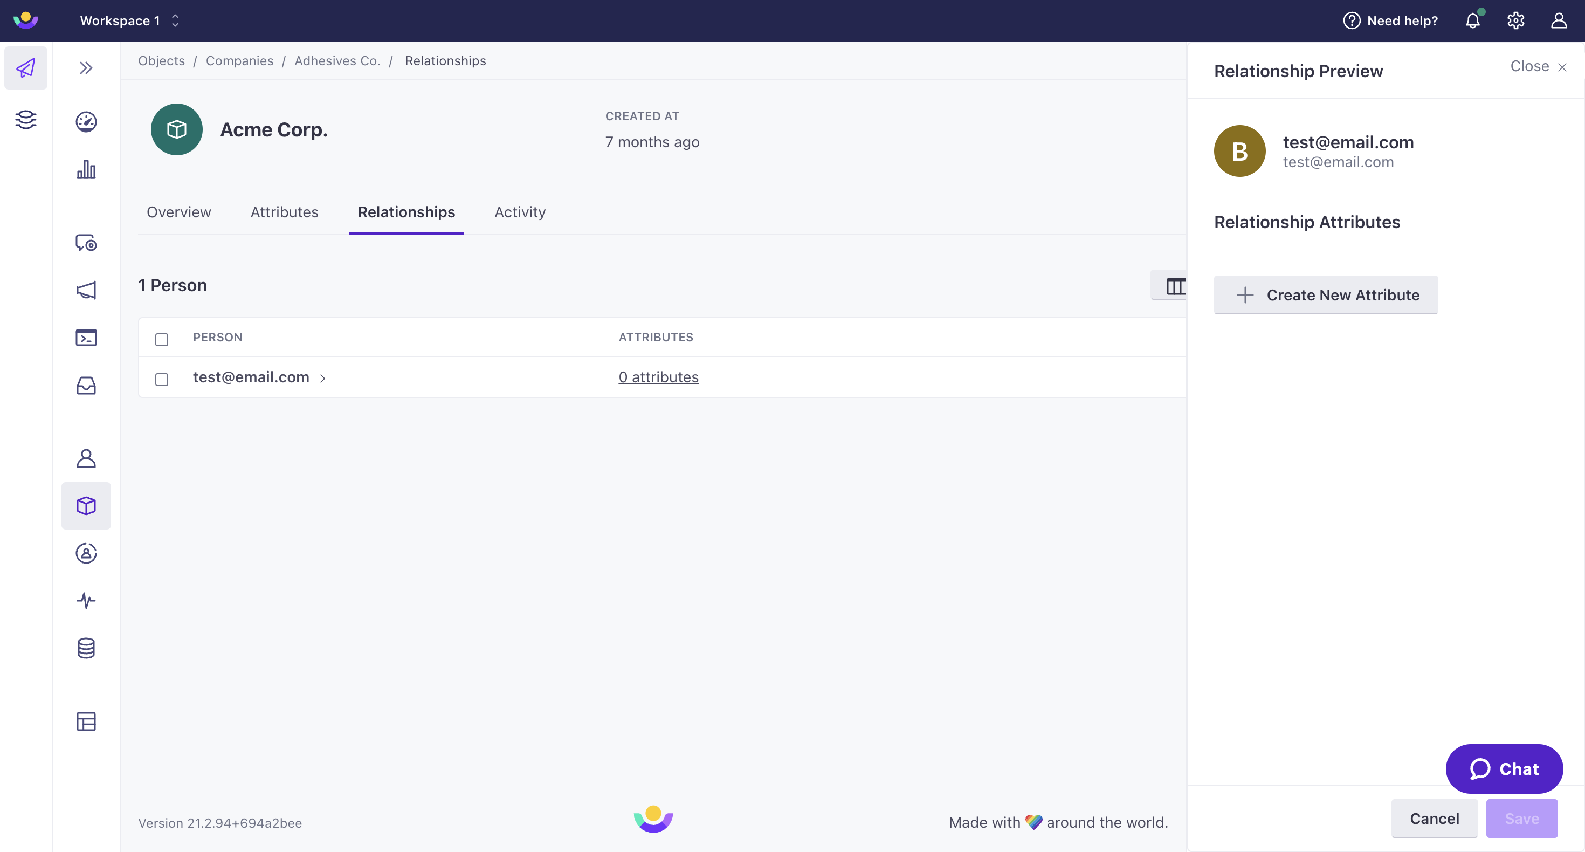Open the Workspace 1 switcher dropdown
The height and width of the screenshot is (852, 1585).
(x=129, y=21)
